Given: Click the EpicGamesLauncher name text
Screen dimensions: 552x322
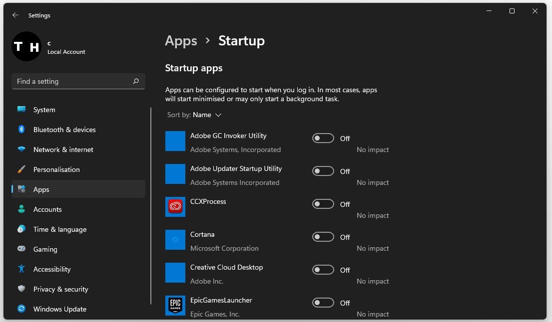Looking at the screenshot, I should [x=221, y=300].
